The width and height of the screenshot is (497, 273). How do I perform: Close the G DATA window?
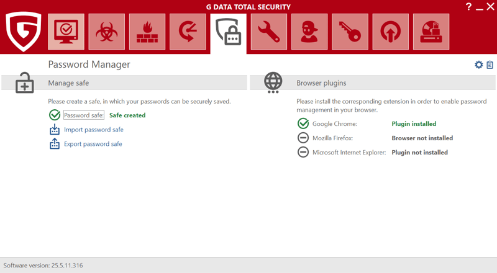click(x=490, y=7)
